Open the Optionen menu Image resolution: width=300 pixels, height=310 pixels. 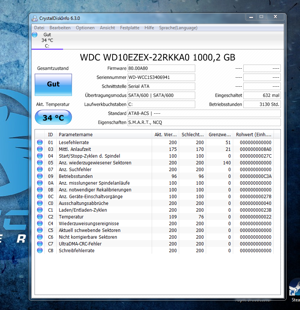(x=85, y=28)
